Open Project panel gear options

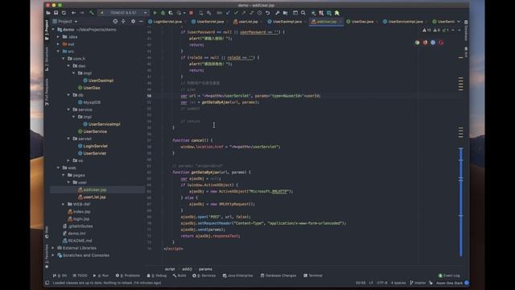tap(133, 22)
